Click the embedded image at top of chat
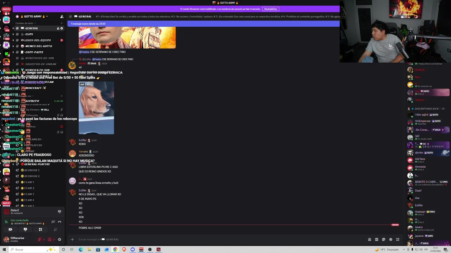Image resolution: width=451 pixels, height=253 pixels. click(127, 37)
